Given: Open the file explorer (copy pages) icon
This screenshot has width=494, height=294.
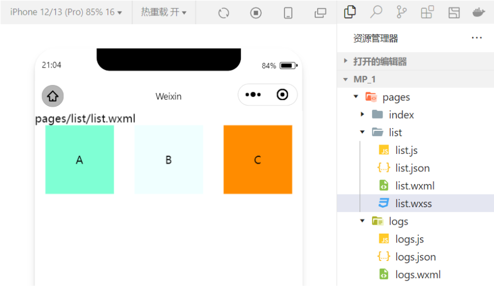Looking at the screenshot, I should coord(350,12).
